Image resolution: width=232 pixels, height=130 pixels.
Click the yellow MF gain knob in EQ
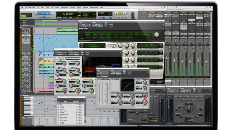click(x=91, y=90)
